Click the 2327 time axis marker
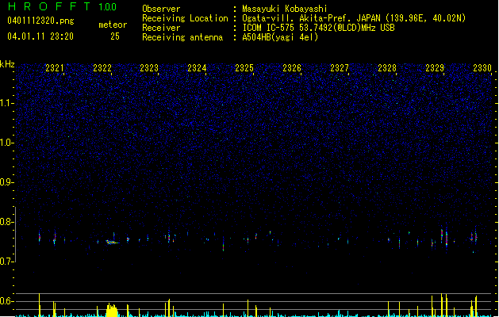 340,68
